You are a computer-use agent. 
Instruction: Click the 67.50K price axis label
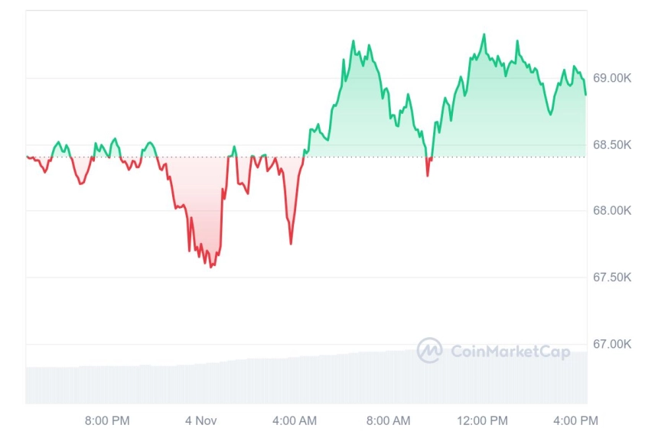(x=612, y=277)
